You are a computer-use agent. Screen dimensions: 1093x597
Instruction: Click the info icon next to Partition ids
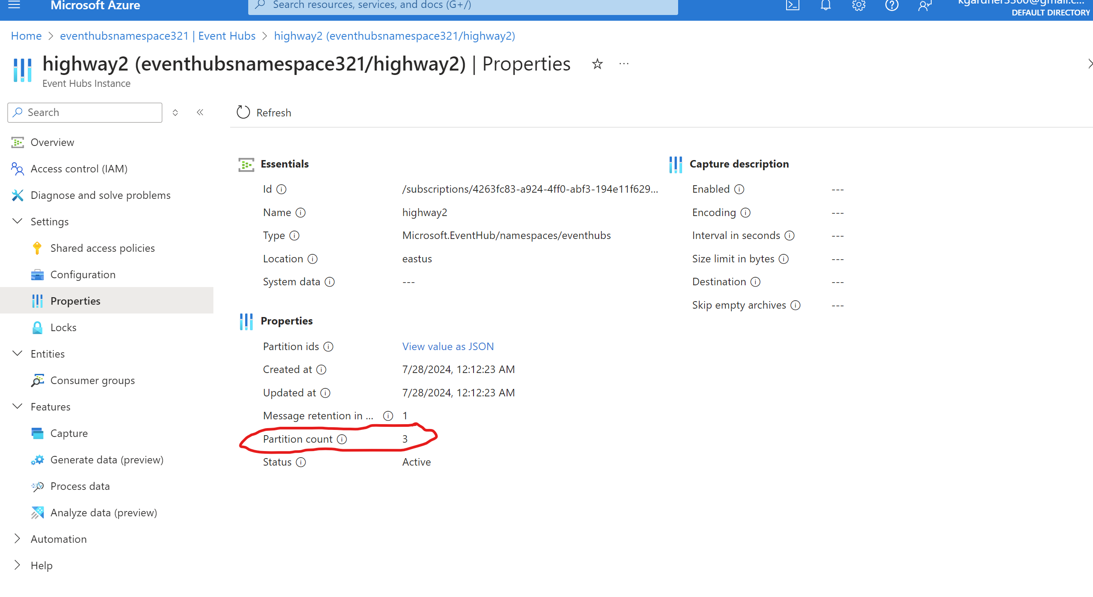coord(328,347)
